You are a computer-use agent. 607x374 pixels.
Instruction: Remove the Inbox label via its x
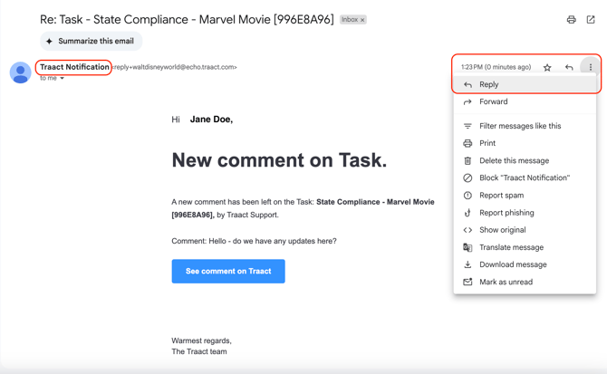coord(362,20)
